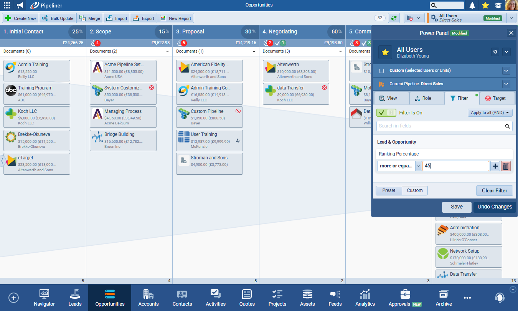The height and width of the screenshot is (311, 518).
Task: Open Power Panel settings gear
Action: [495, 52]
